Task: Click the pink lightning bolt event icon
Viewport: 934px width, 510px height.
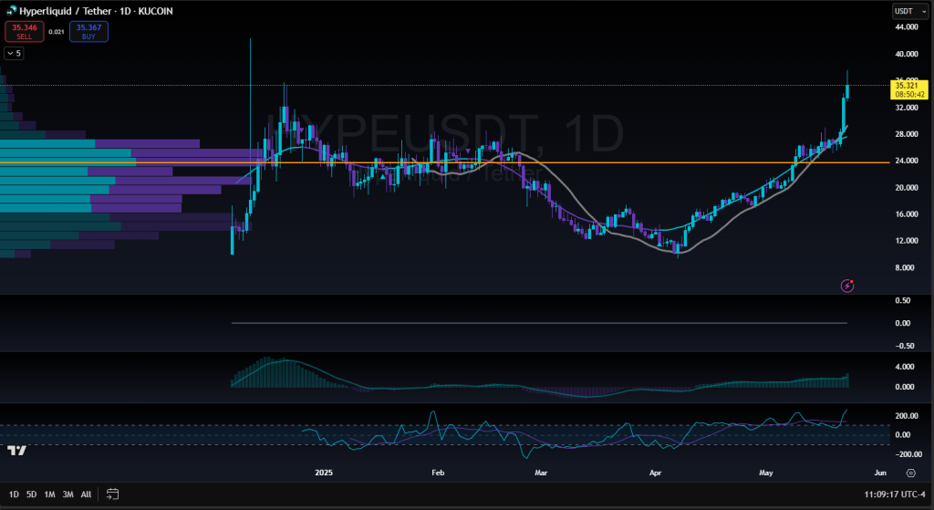Action: [x=847, y=286]
